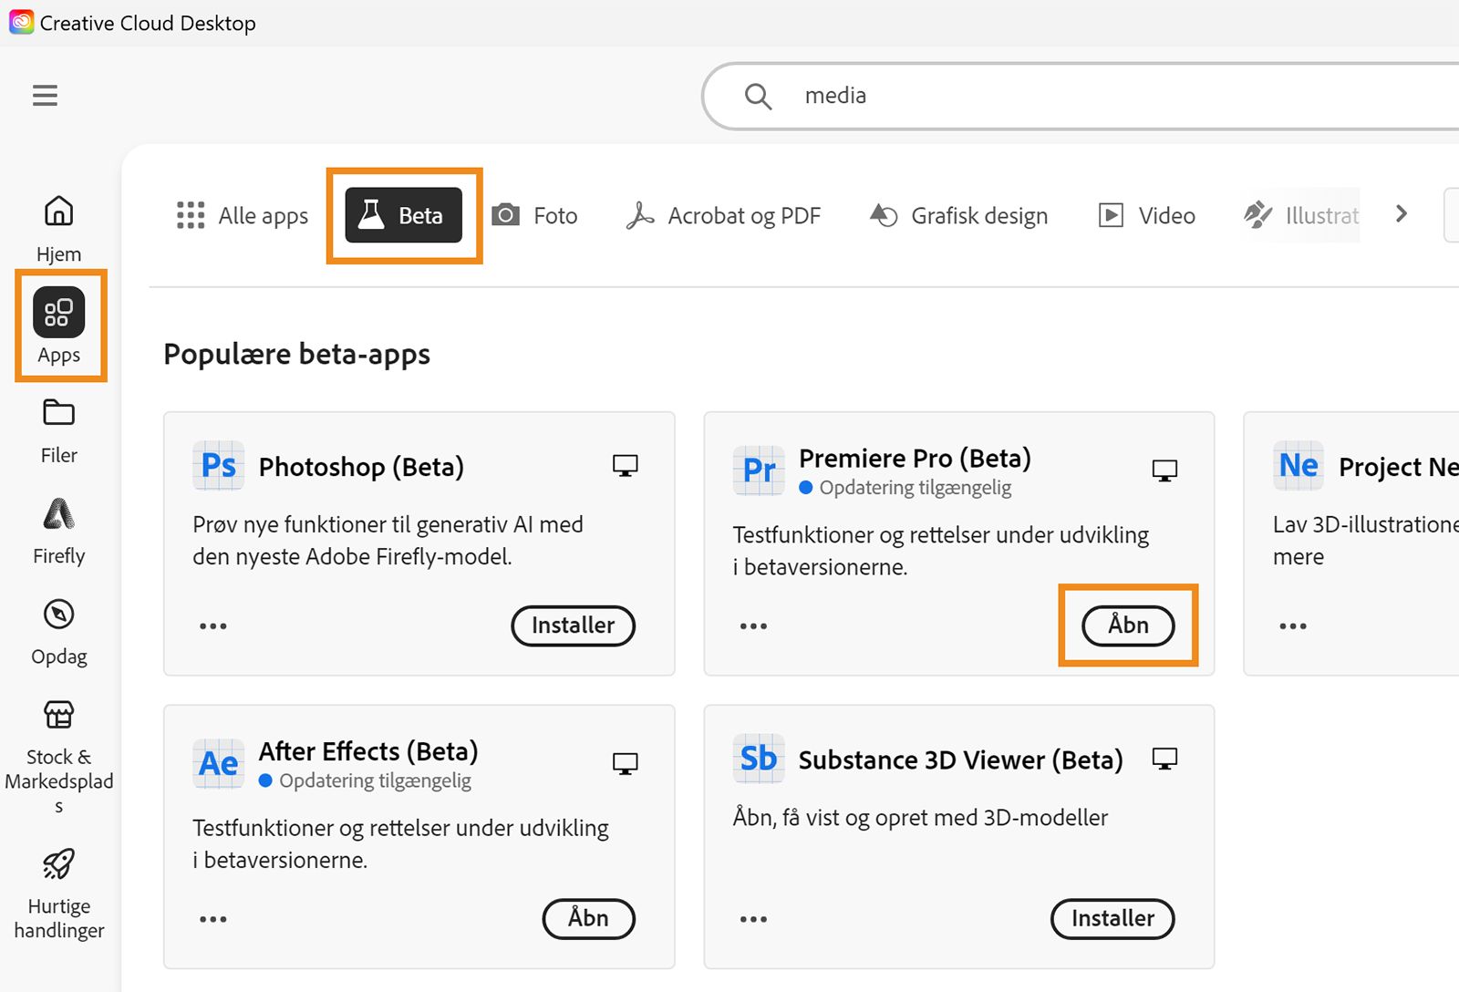Install Photoshop (Beta)
Image resolution: width=1459 pixels, height=992 pixels.
tap(574, 625)
